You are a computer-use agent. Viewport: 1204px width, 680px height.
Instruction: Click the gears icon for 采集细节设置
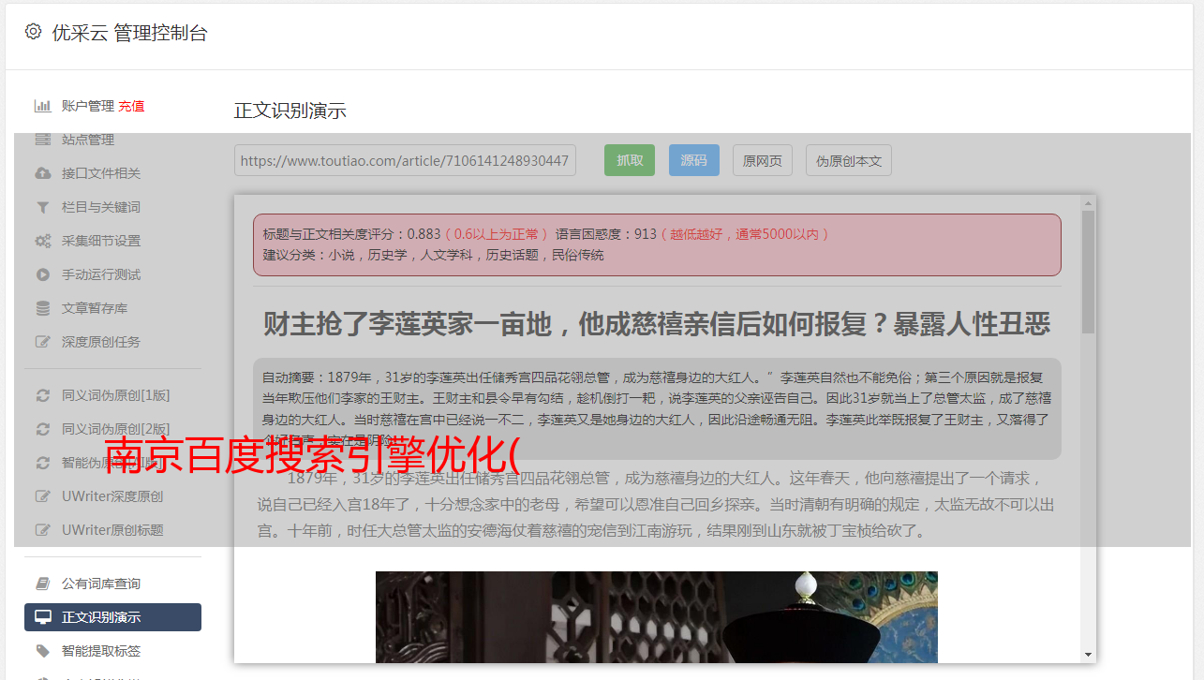pyautogui.click(x=42, y=241)
